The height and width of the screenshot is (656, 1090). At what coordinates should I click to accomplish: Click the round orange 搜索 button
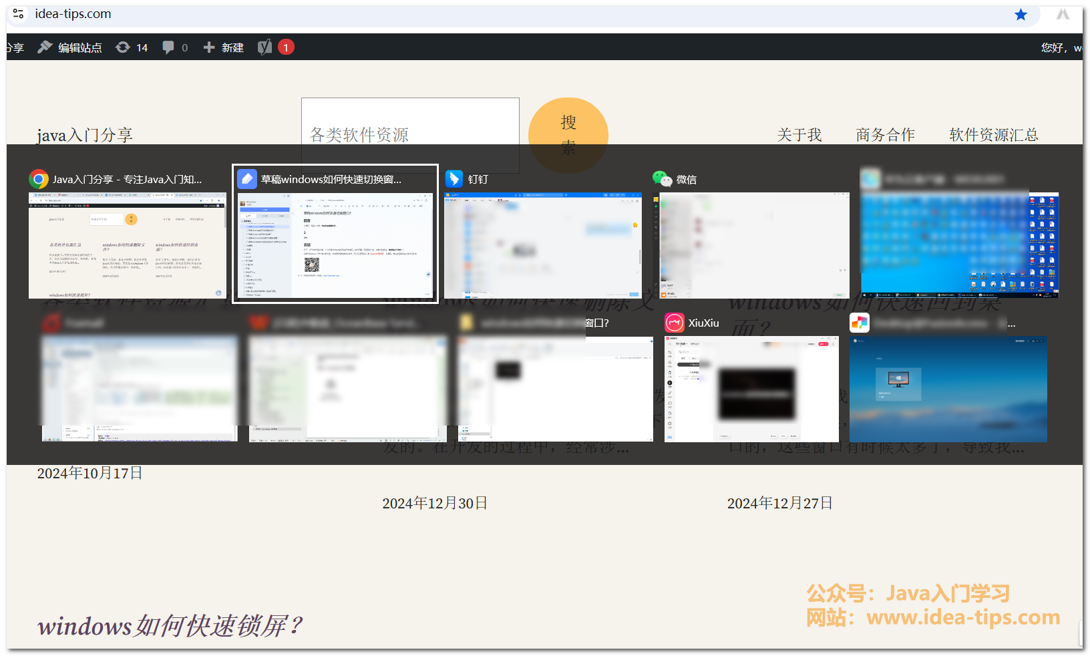[x=568, y=135]
